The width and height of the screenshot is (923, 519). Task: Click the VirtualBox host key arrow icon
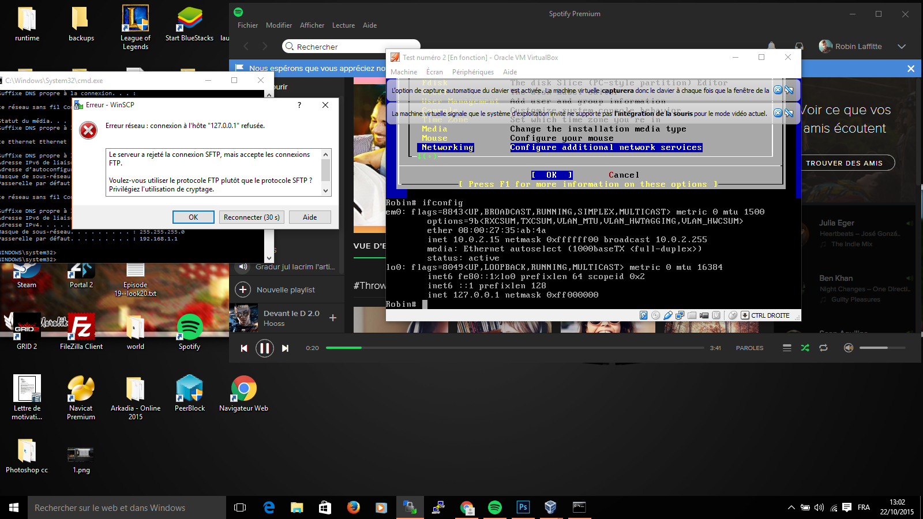(745, 315)
